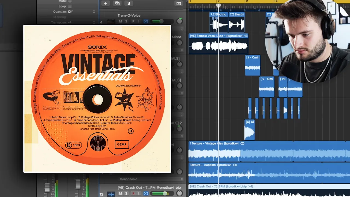Image resolution: width=350 pixels, height=197 pixels.
Task: Mute the Crash Out track 12
Action: point(121,193)
